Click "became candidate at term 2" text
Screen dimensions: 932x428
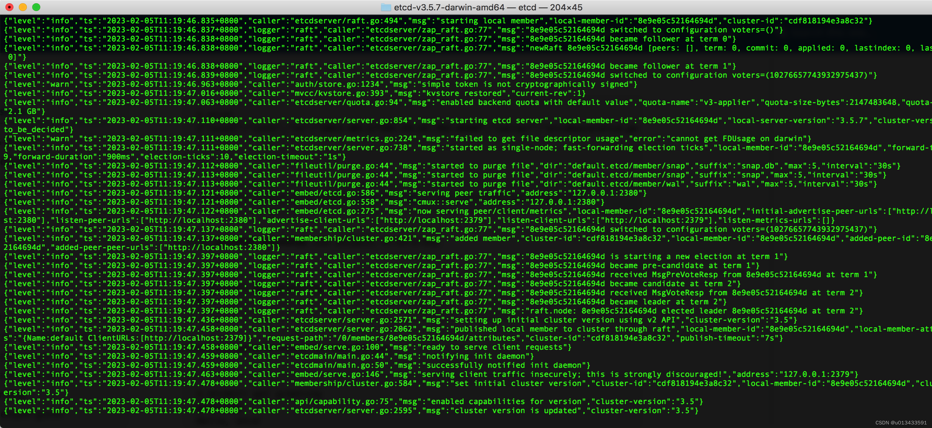pos(670,284)
